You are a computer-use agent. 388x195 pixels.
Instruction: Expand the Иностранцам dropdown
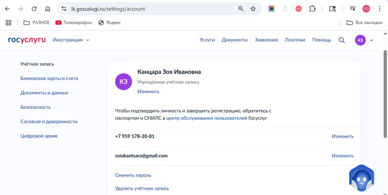[71, 40]
